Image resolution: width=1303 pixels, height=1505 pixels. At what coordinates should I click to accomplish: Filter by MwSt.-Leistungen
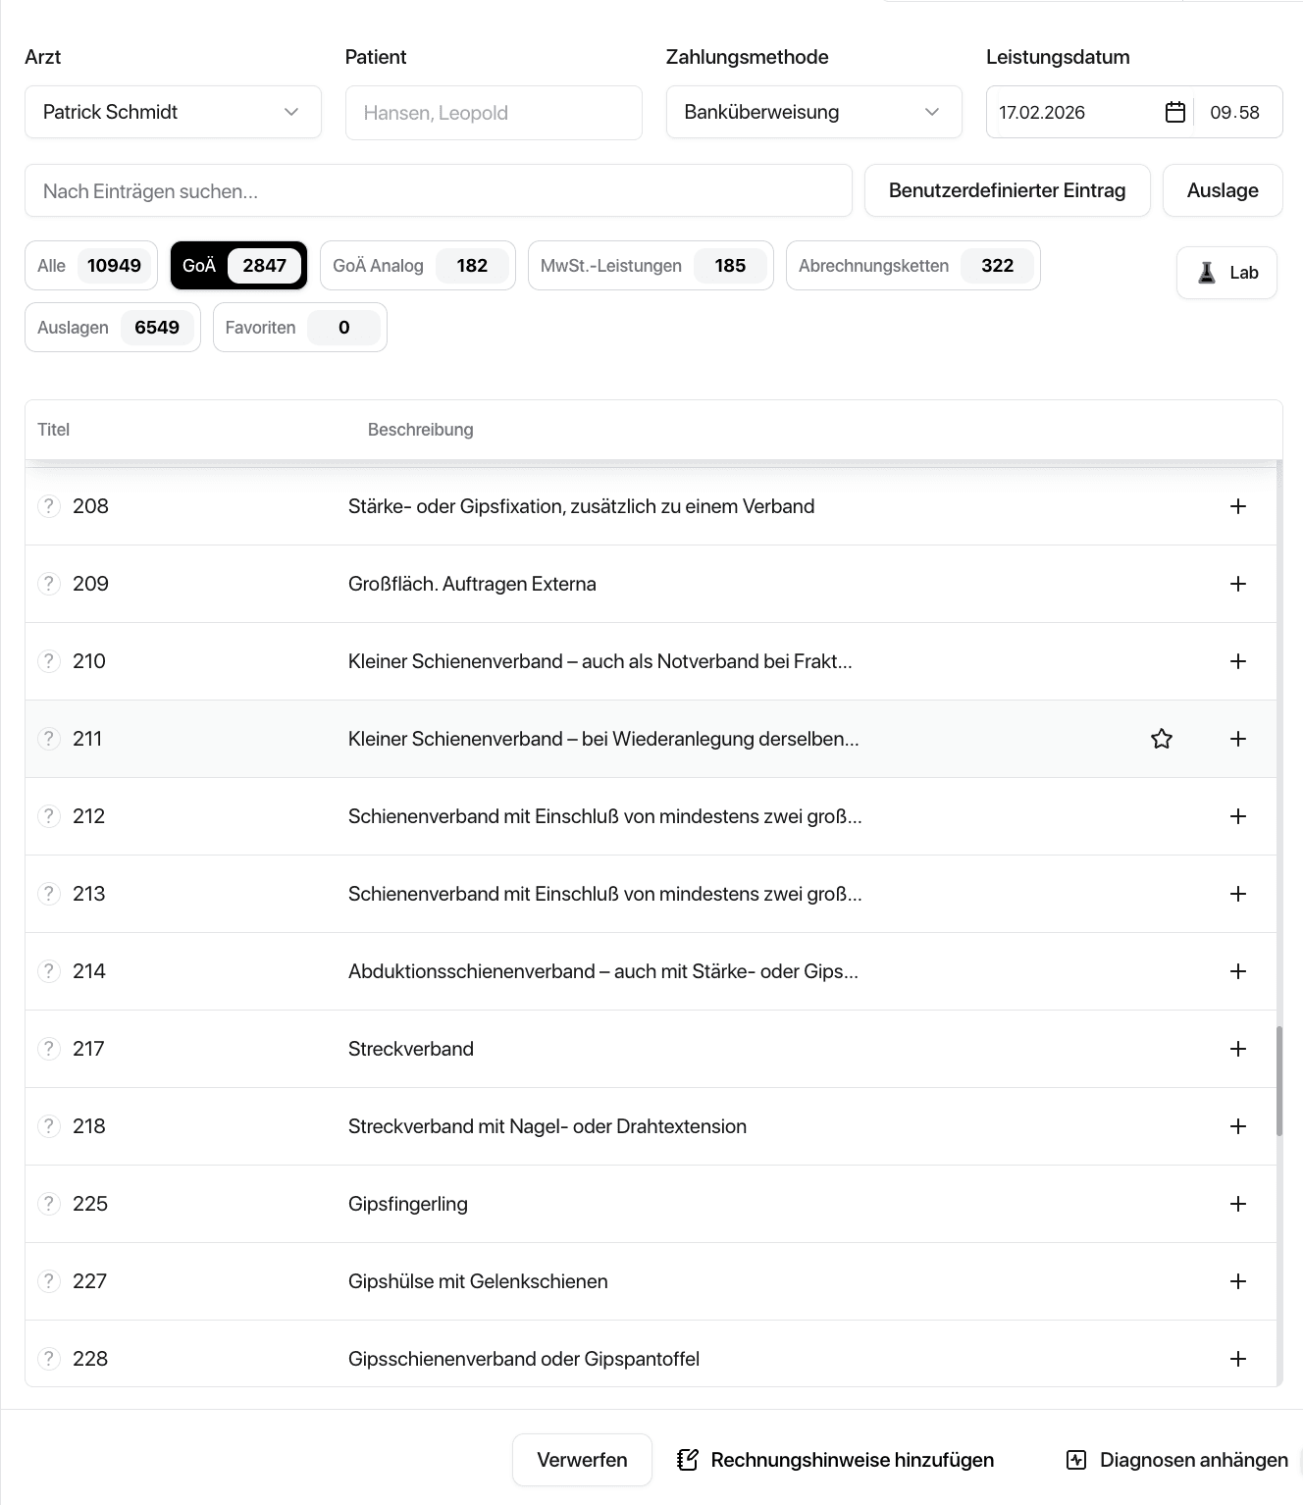pyautogui.click(x=651, y=266)
